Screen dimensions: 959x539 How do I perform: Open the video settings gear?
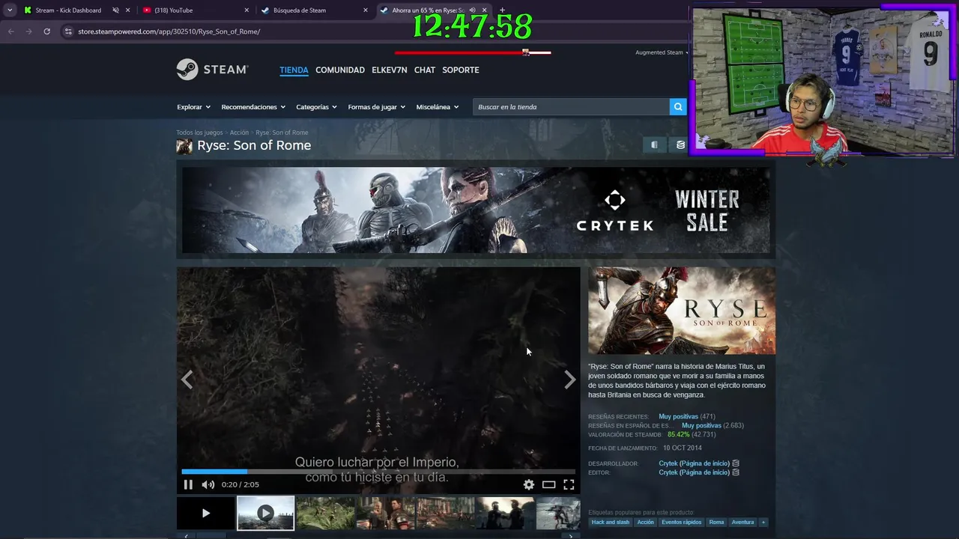click(x=529, y=484)
